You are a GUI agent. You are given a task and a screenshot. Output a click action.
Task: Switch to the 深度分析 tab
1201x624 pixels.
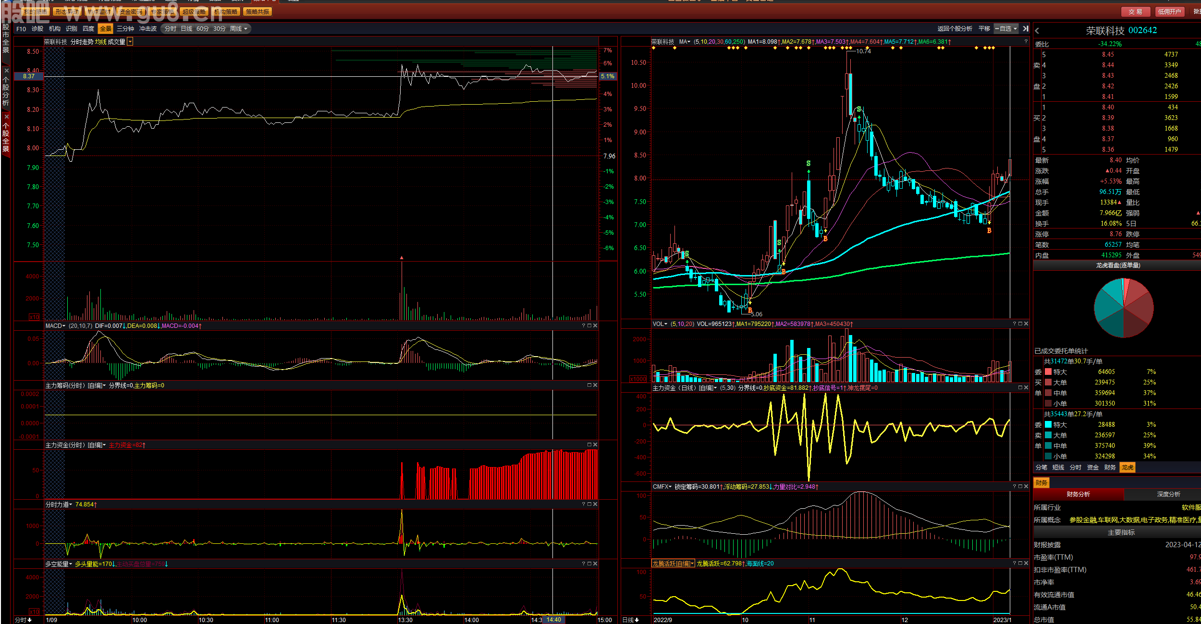coord(1168,494)
